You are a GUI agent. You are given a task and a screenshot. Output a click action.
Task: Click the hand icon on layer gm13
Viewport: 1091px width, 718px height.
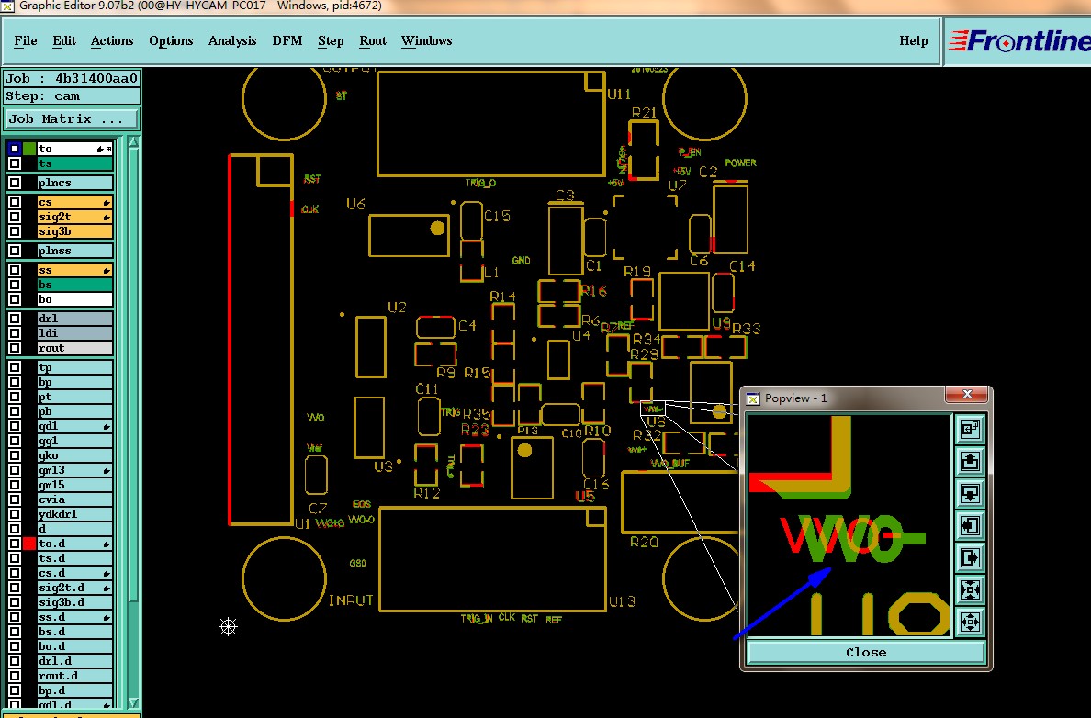107,471
